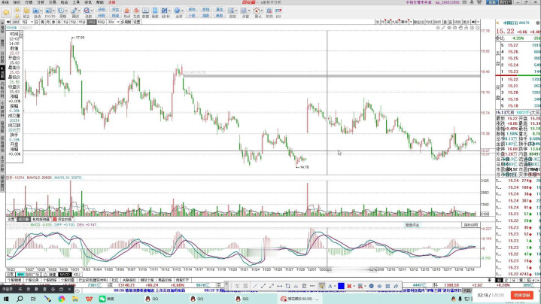Click the 14.78 low price marker
This screenshot has width=541, height=304.
click(305, 167)
